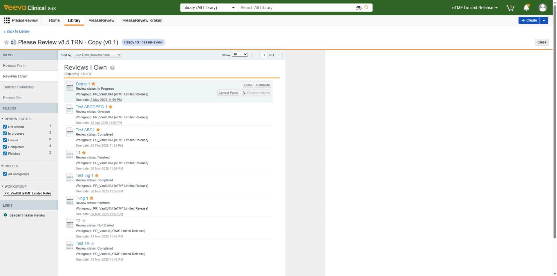Click the Word document icon beside title
The height and width of the screenshot is (276, 557).
(14, 42)
